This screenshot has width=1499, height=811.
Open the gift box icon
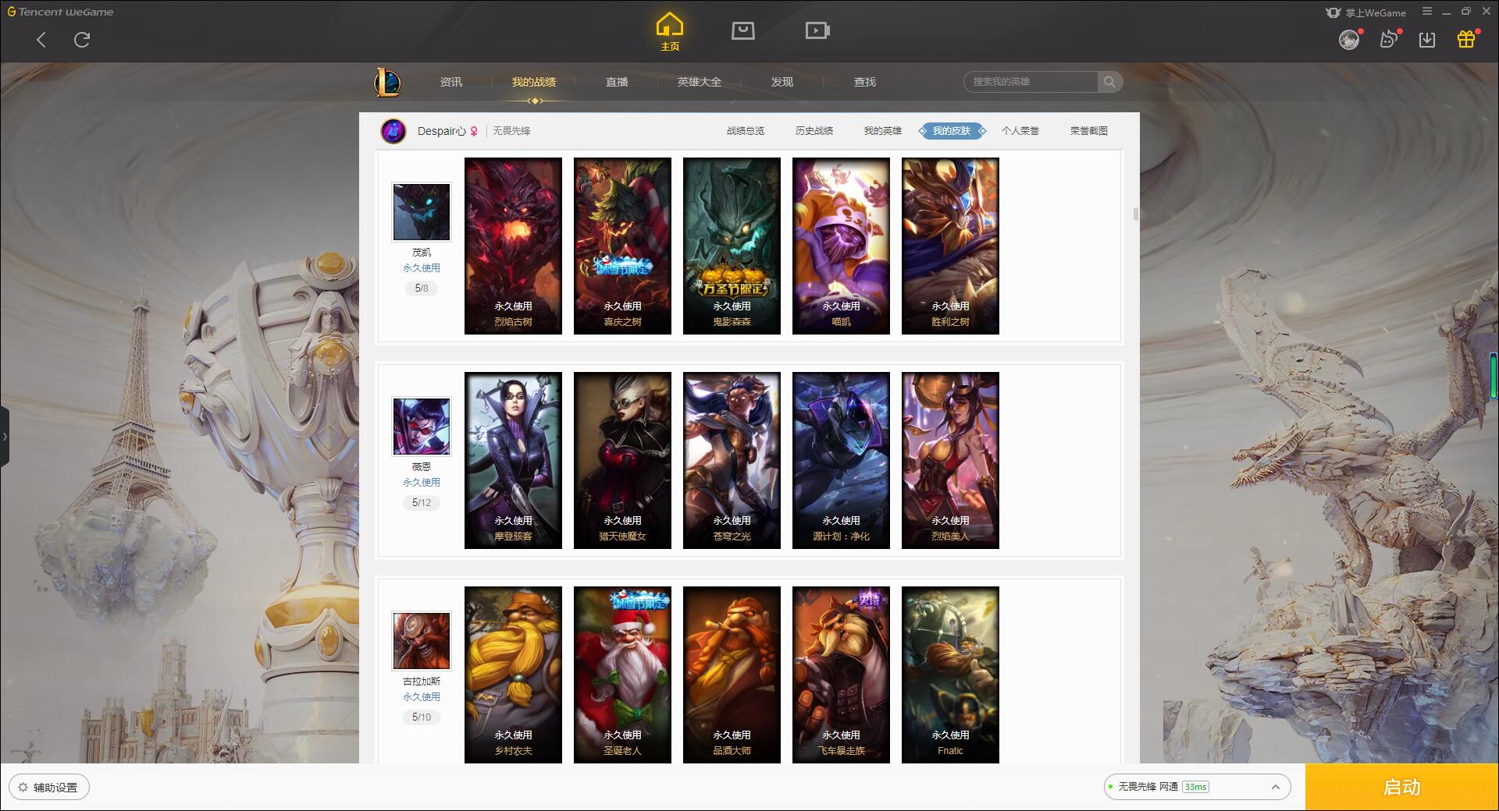pos(1466,40)
